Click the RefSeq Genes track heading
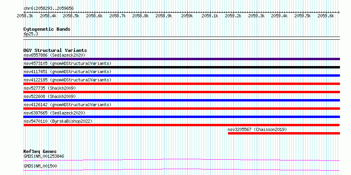This screenshot has width=351, height=175. [40, 151]
